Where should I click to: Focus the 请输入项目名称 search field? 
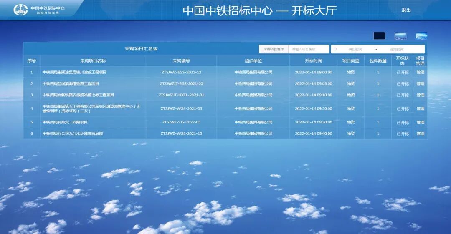click(309, 49)
